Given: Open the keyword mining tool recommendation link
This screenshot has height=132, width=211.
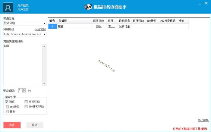Looking at the screenshot, I should point(191,129).
